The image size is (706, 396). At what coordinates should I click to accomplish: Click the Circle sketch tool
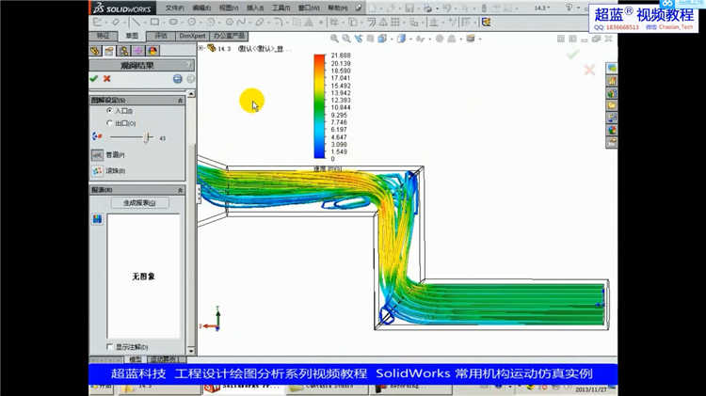(x=192, y=22)
